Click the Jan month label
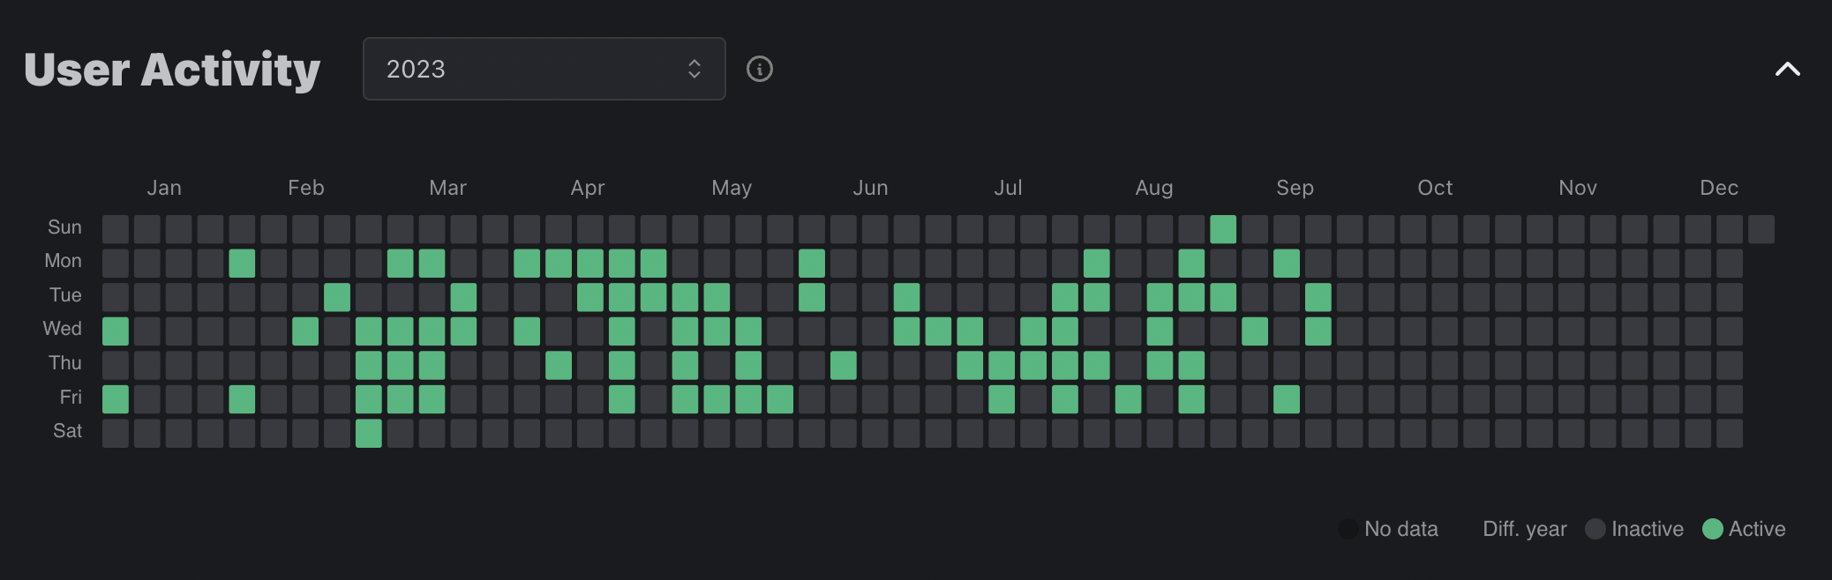1832x580 pixels. tap(164, 188)
